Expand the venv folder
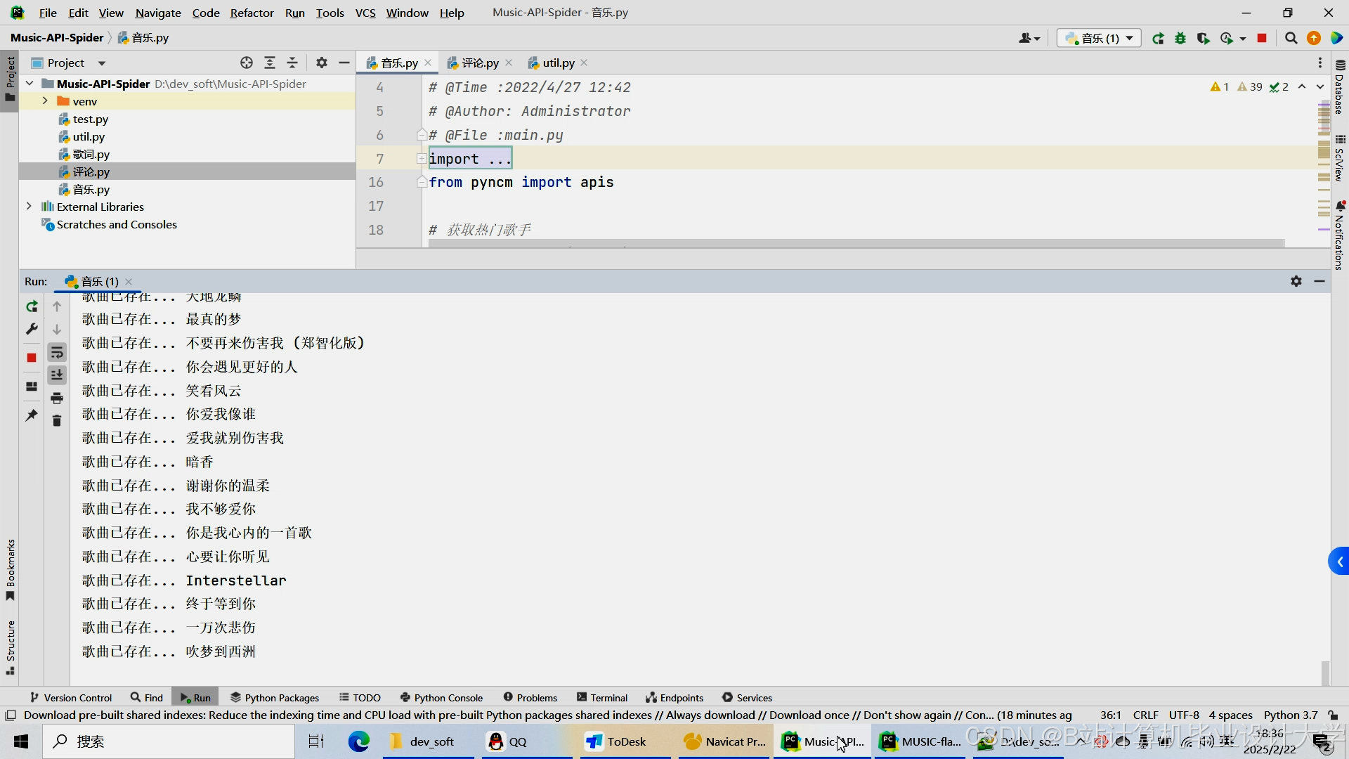The width and height of the screenshot is (1349, 759). pos(45,101)
